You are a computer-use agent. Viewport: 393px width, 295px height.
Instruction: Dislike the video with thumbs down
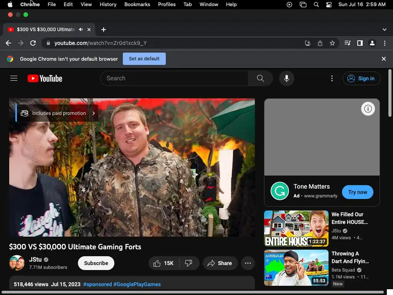coord(189,263)
